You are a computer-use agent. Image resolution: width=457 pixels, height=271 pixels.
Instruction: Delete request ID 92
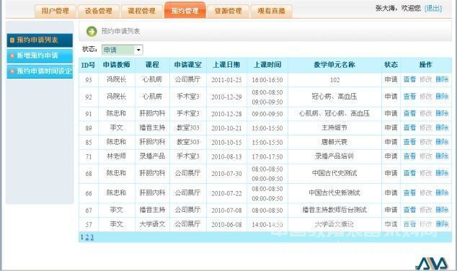[x=442, y=97]
